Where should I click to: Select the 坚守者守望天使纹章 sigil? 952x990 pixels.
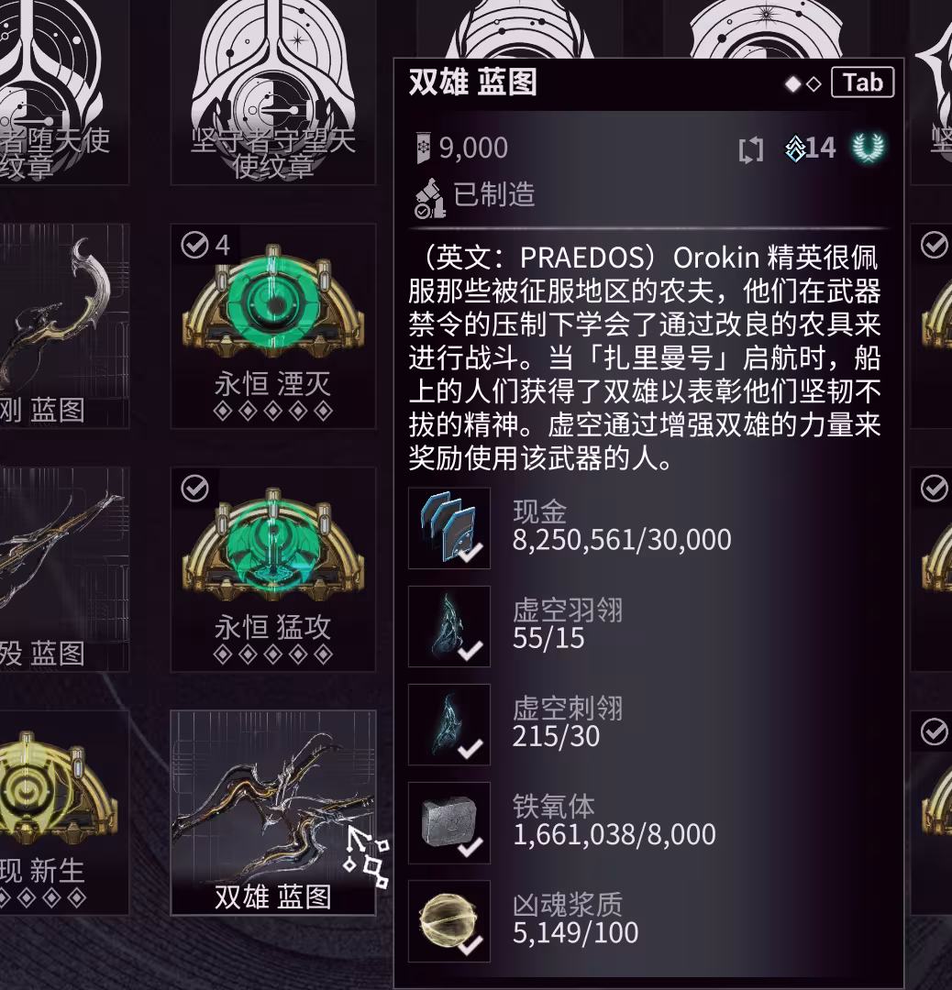coord(273,92)
